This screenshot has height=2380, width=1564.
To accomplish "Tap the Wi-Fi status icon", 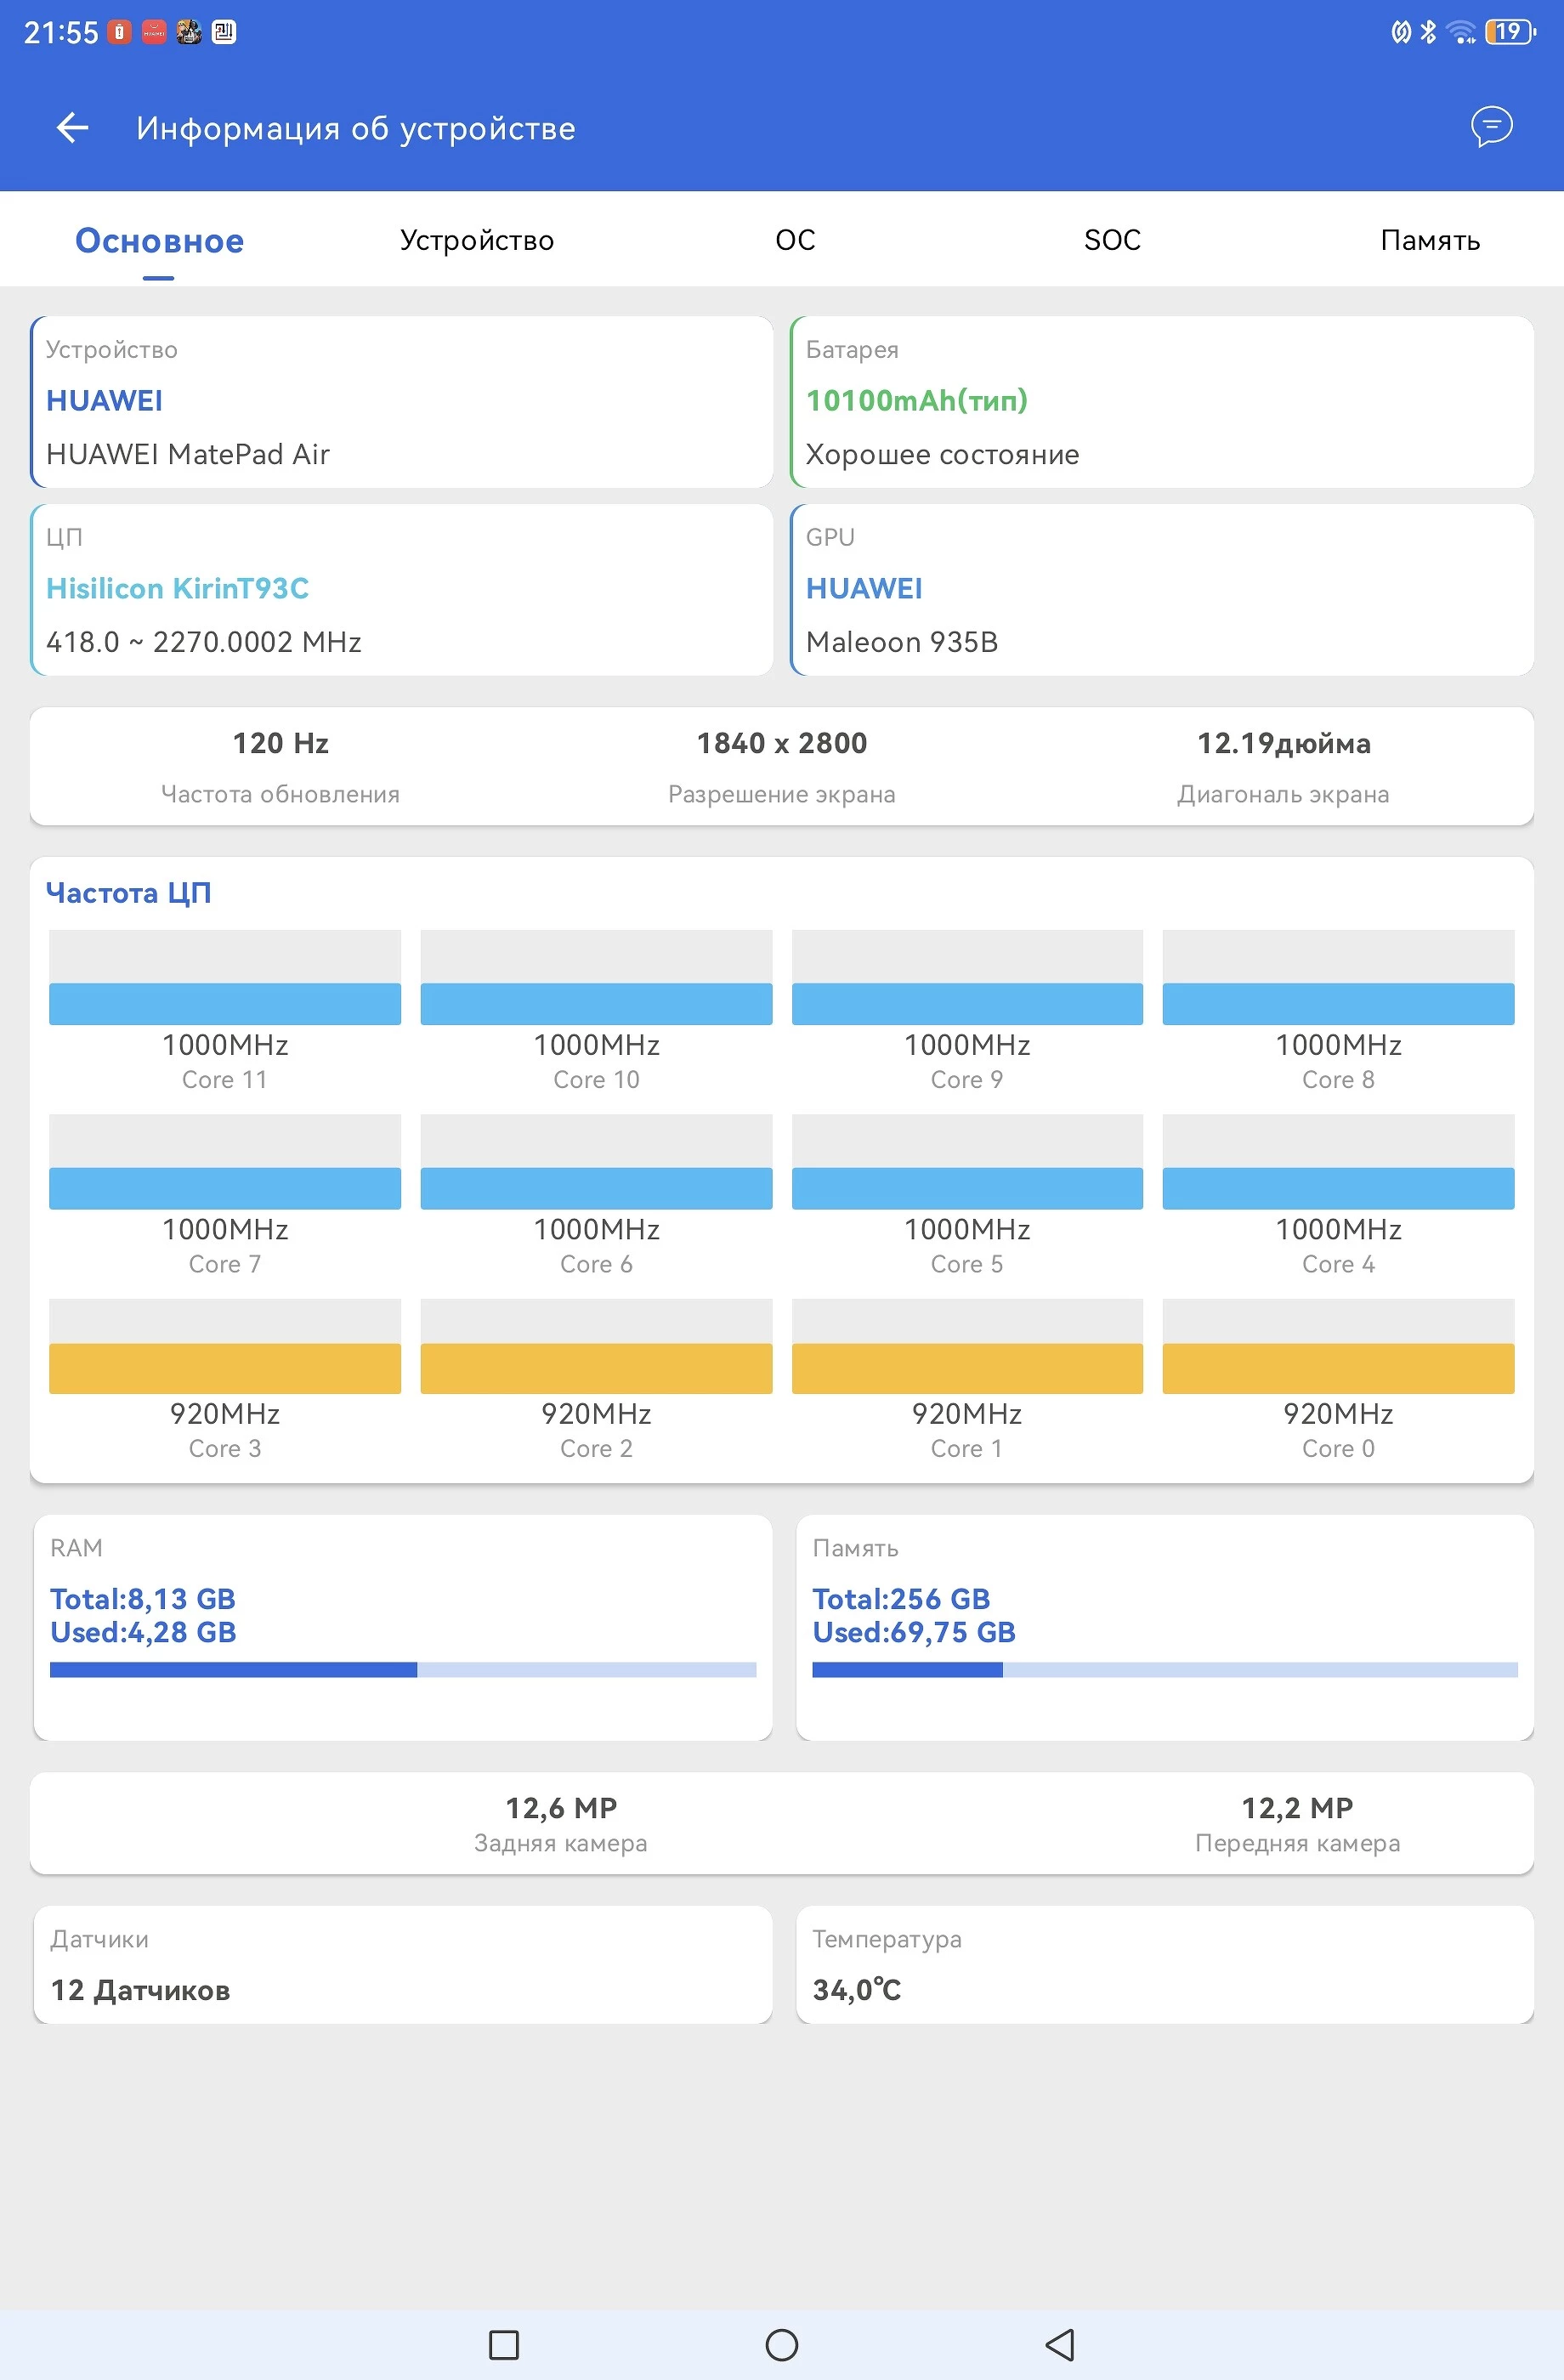I will [x=1461, y=32].
